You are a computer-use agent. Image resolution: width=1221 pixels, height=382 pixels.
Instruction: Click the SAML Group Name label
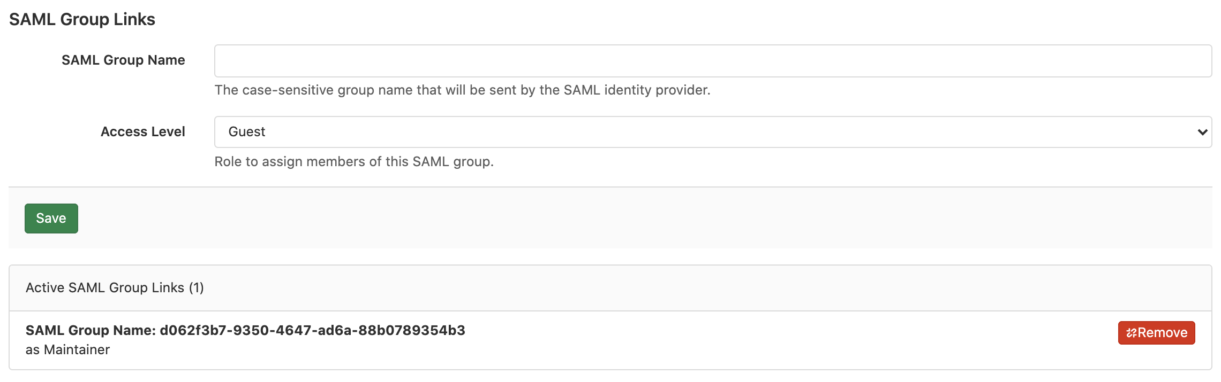click(124, 60)
